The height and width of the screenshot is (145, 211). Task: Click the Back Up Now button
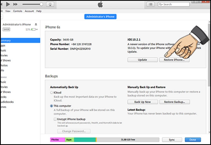[x=143, y=102]
